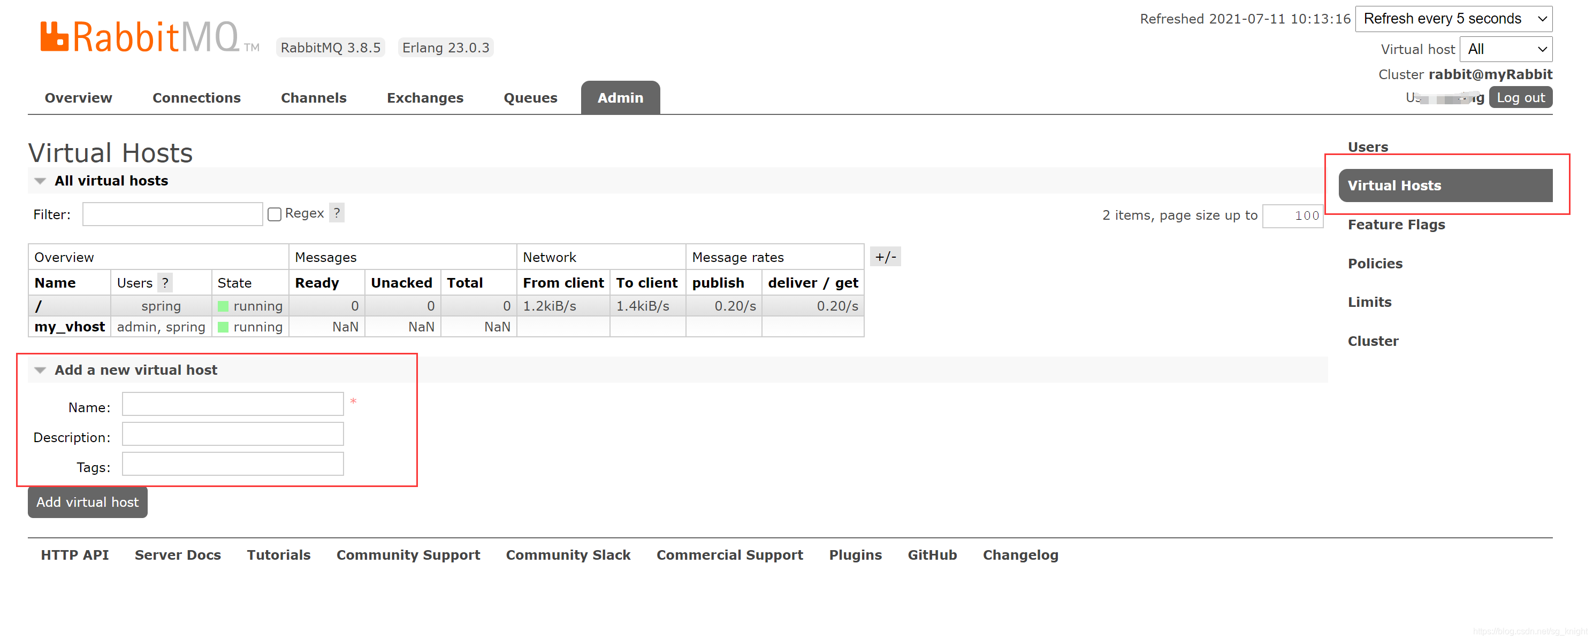Switch to the Exchanges tab
1593x641 pixels.
point(425,98)
